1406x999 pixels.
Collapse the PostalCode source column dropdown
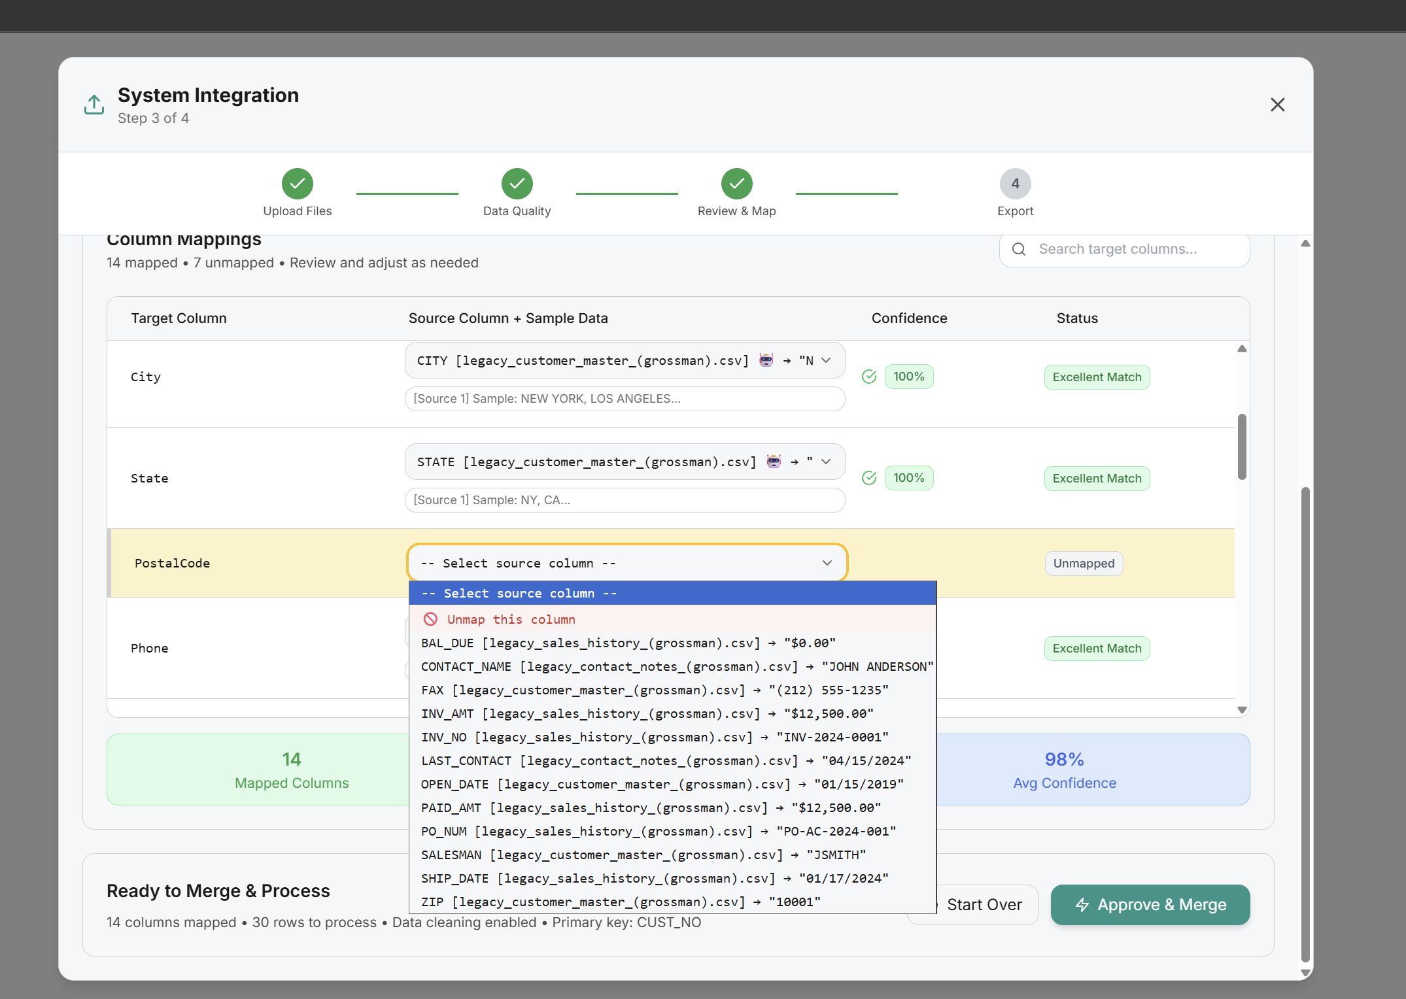click(x=626, y=563)
